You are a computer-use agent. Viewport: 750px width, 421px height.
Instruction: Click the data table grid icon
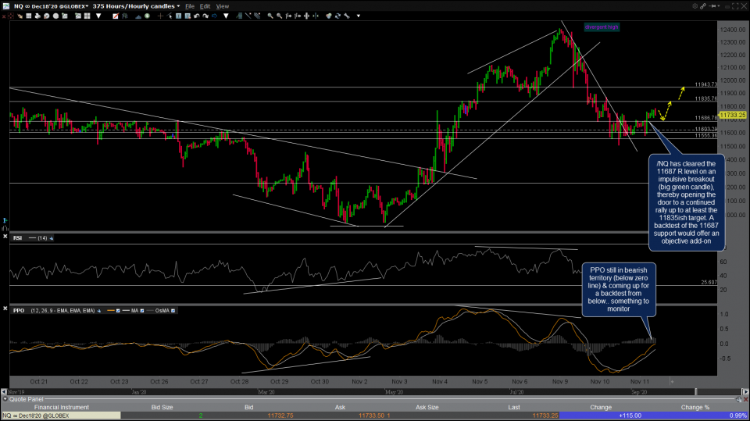pyautogui.click(x=29, y=16)
